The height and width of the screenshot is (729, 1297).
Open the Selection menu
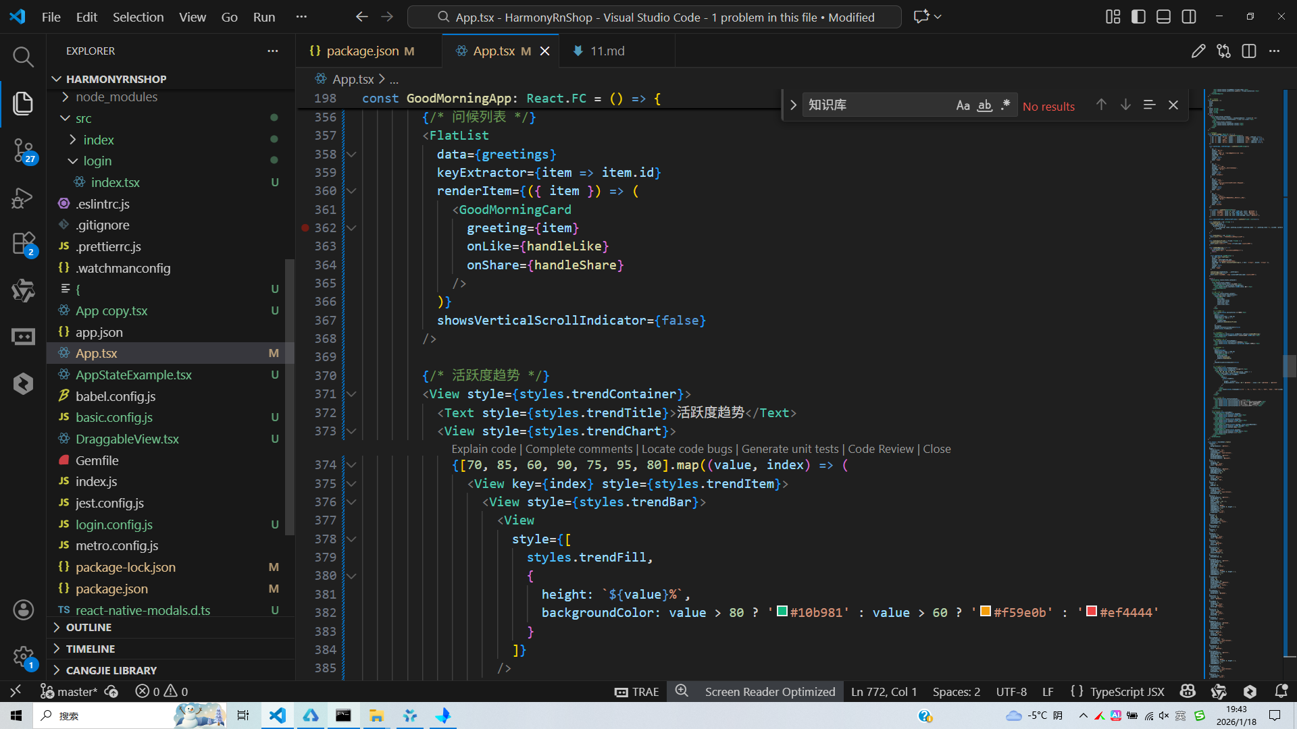pyautogui.click(x=138, y=17)
